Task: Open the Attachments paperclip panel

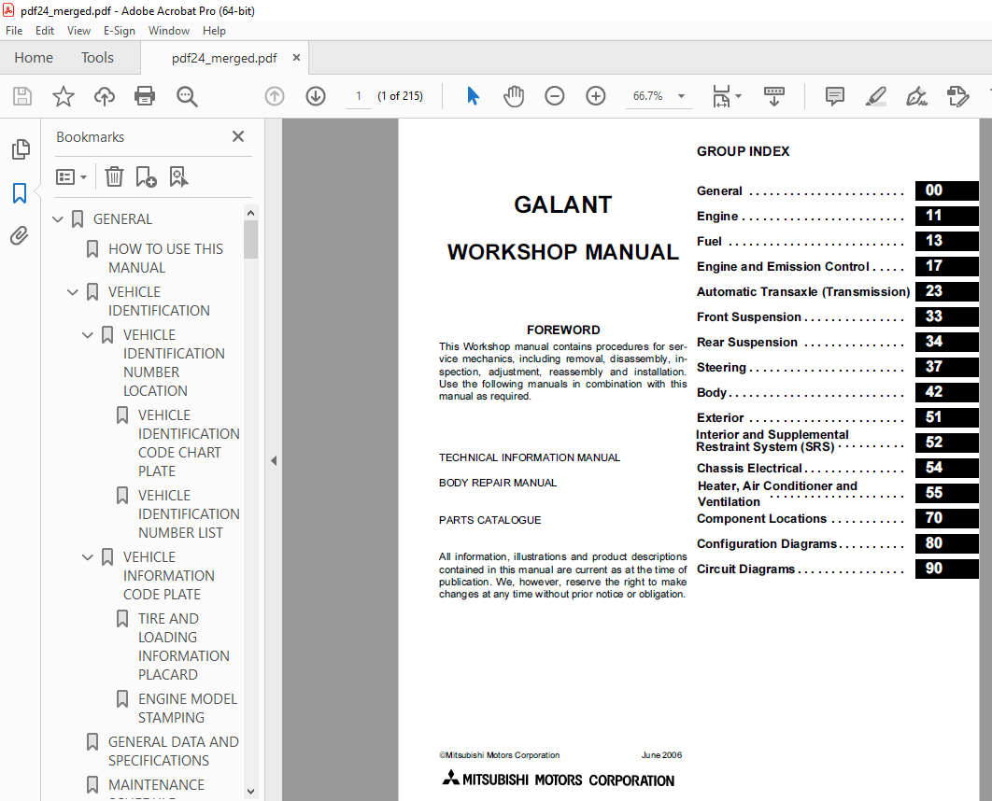Action: (20, 236)
